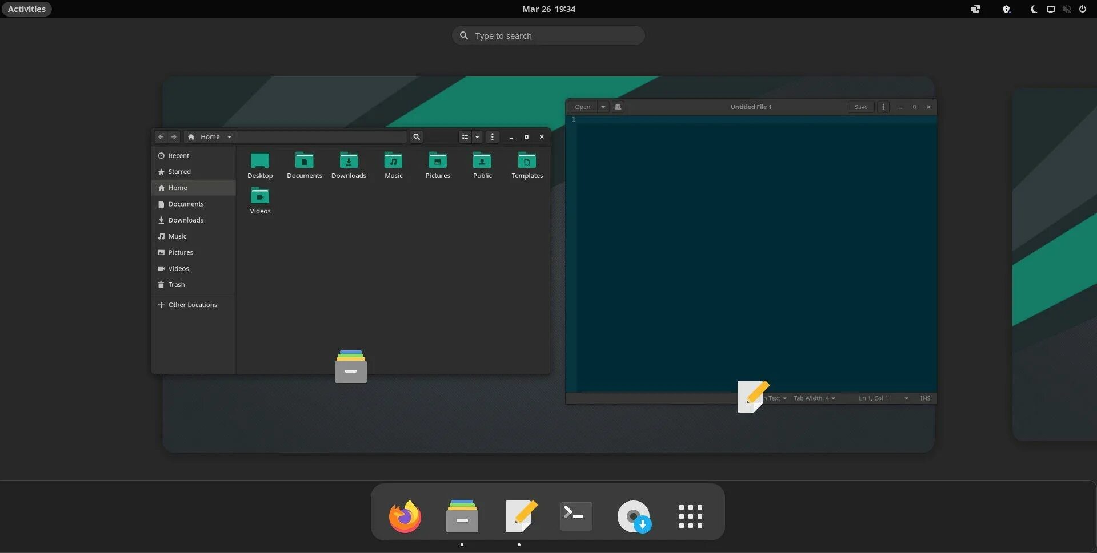Viewport: 1097px width, 553px height.
Task: Minimize the Files window
Action: [x=511, y=137]
